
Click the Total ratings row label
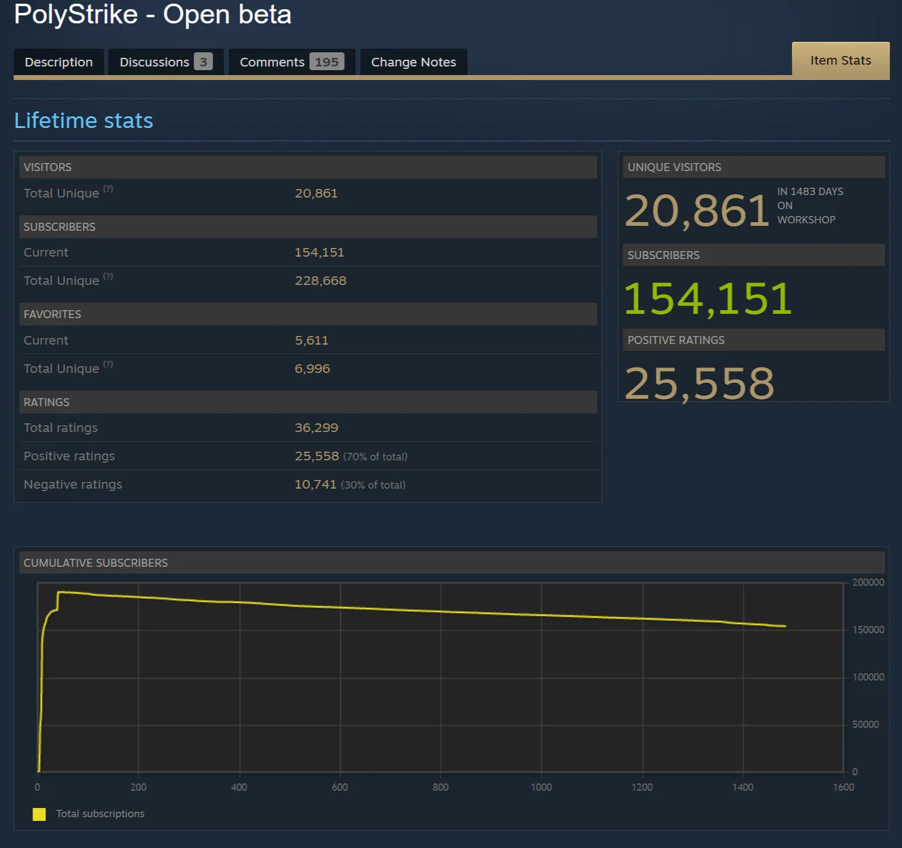coord(61,428)
